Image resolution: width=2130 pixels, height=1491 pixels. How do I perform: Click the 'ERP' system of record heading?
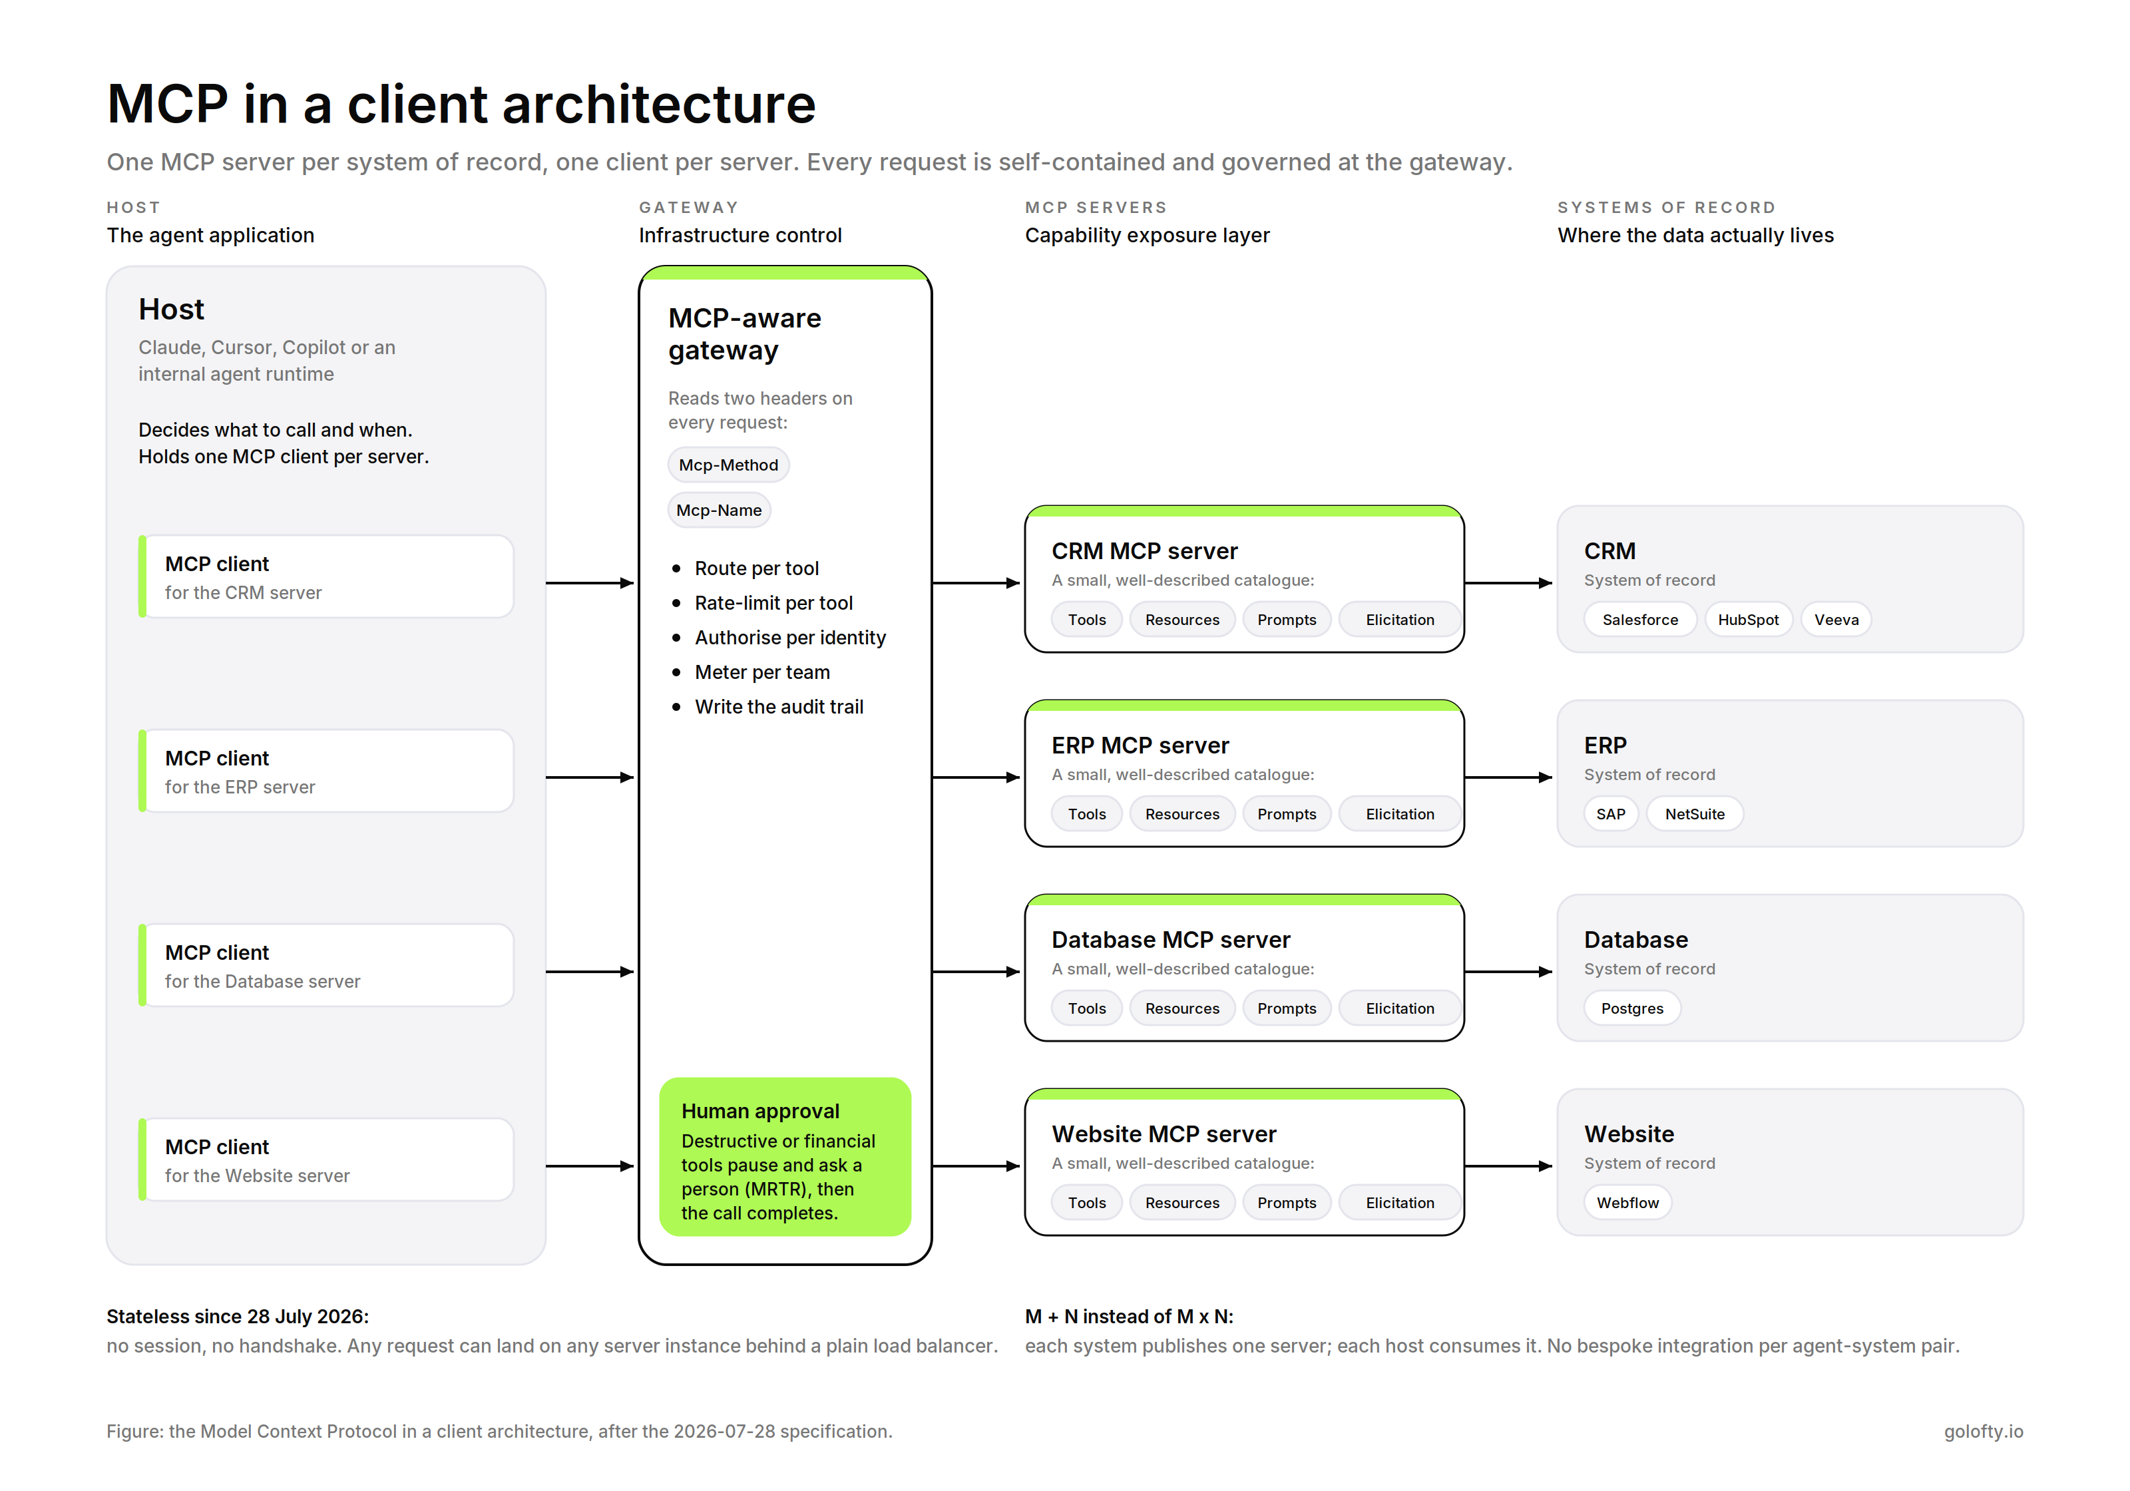tap(1605, 745)
